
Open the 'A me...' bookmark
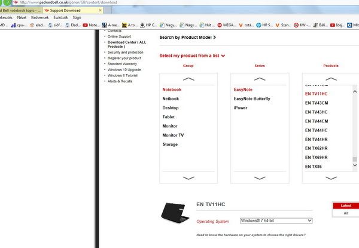111,25
